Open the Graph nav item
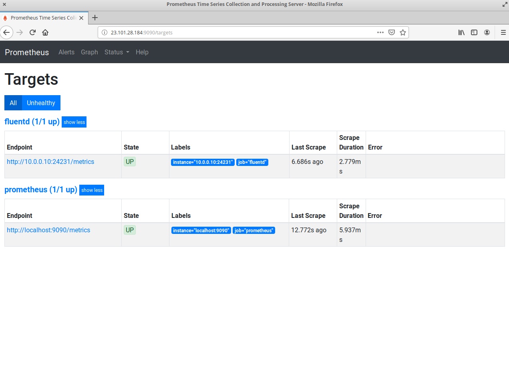 click(x=89, y=52)
